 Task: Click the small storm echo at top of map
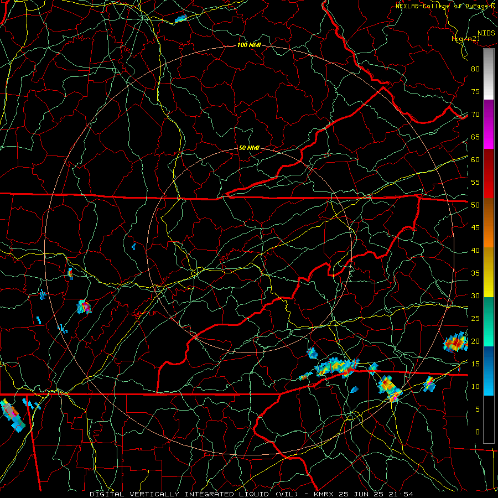click(x=181, y=19)
